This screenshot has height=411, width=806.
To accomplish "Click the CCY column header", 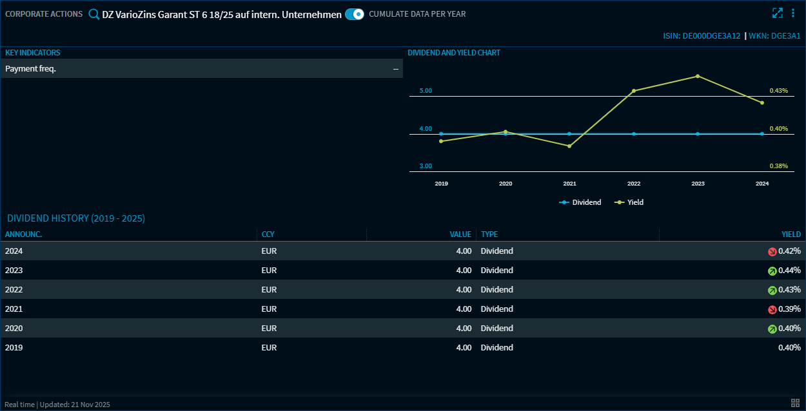I will tap(268, 234).
